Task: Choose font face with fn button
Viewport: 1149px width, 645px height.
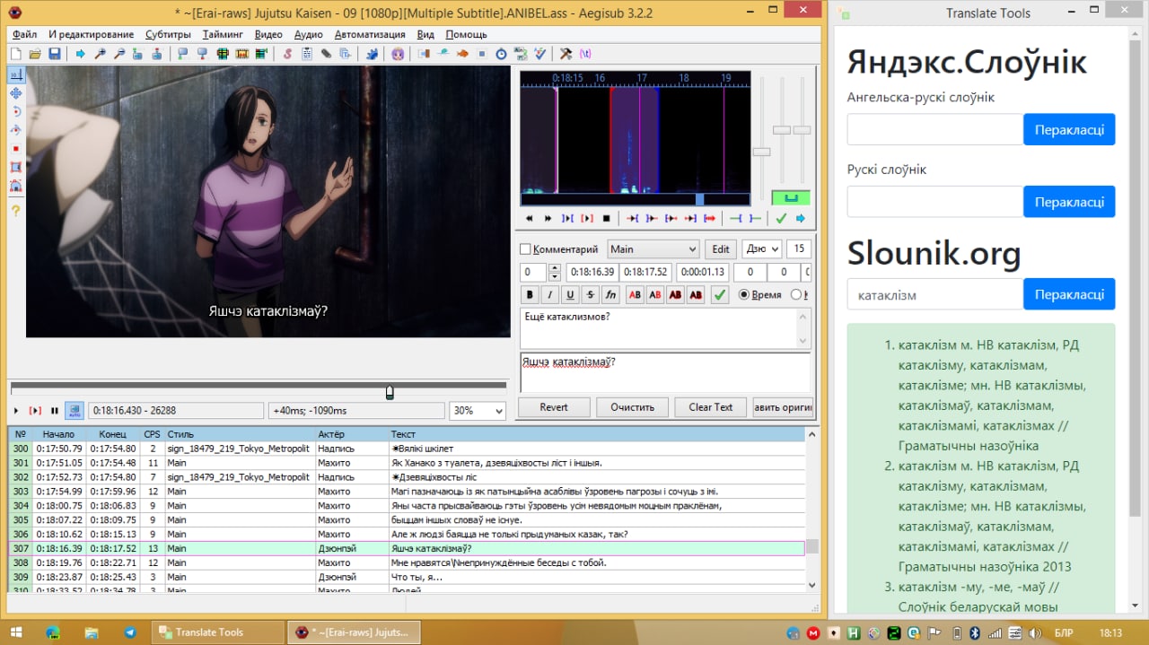Action: [x=610, y=294]
